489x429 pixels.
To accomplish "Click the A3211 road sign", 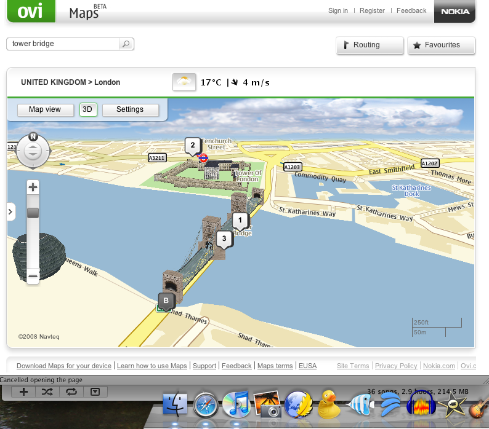I will (x=157, y=158).
